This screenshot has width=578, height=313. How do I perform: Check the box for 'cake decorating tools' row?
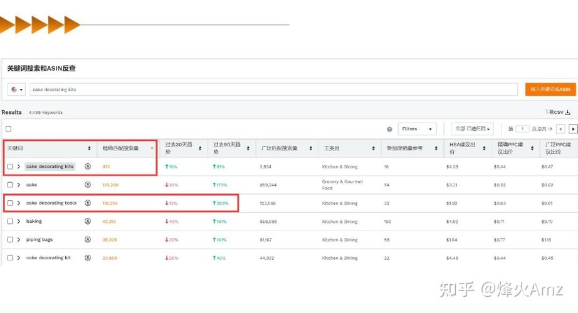pyautogui.click(x=10, y=203)
